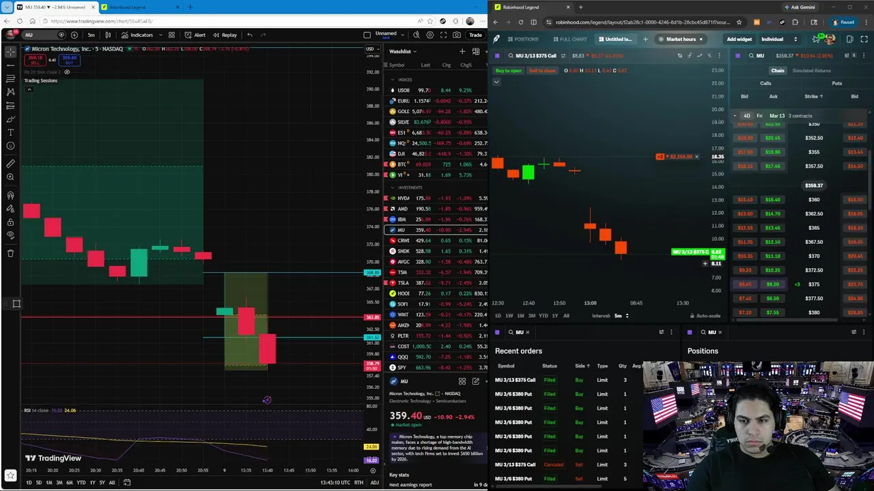This screenshot has height=491, width=874.
Task: Change the Interval 5m dropdown on Robinhood chart
Action: tap(621, 316)
